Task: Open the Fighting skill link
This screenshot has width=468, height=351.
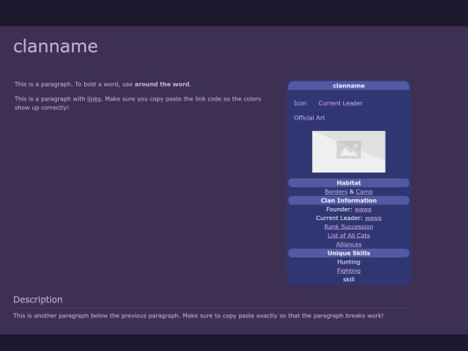Action: click(348, 270)
